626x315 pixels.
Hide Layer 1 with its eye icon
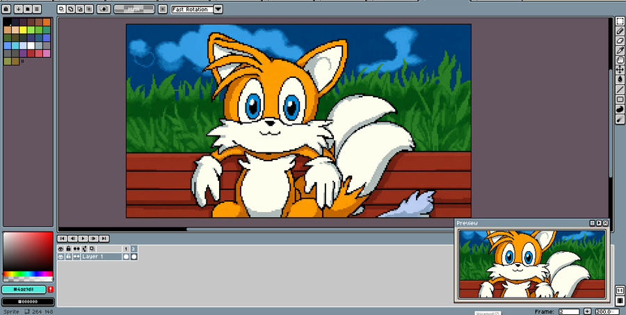(61, 257)
